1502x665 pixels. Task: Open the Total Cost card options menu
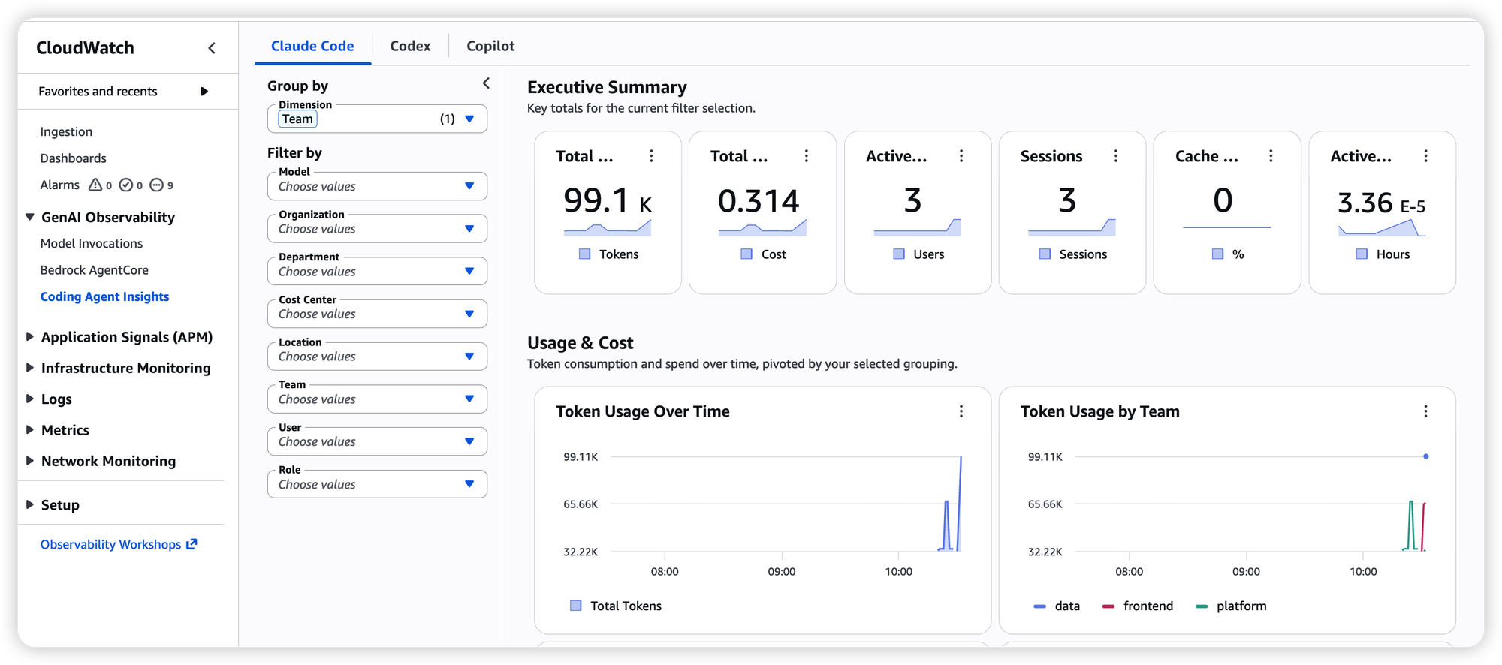[807, 156]
